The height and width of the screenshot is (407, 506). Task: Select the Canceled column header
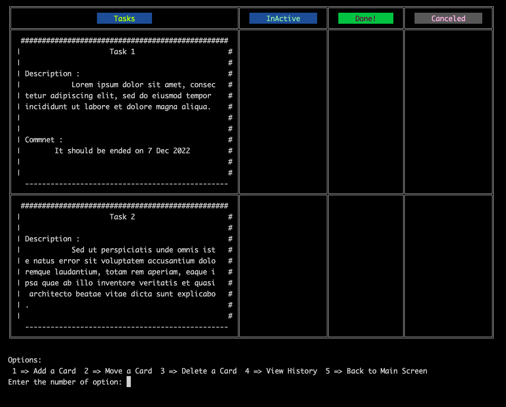click(448, 18)
